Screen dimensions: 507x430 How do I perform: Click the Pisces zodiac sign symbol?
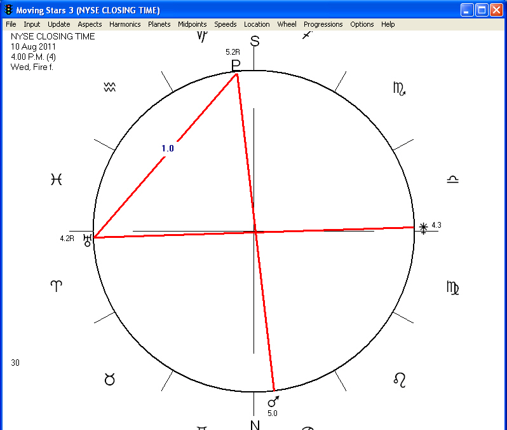coord(57,179)
